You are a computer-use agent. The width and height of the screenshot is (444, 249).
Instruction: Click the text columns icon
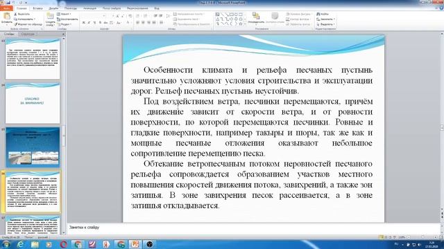pos(162,23)
